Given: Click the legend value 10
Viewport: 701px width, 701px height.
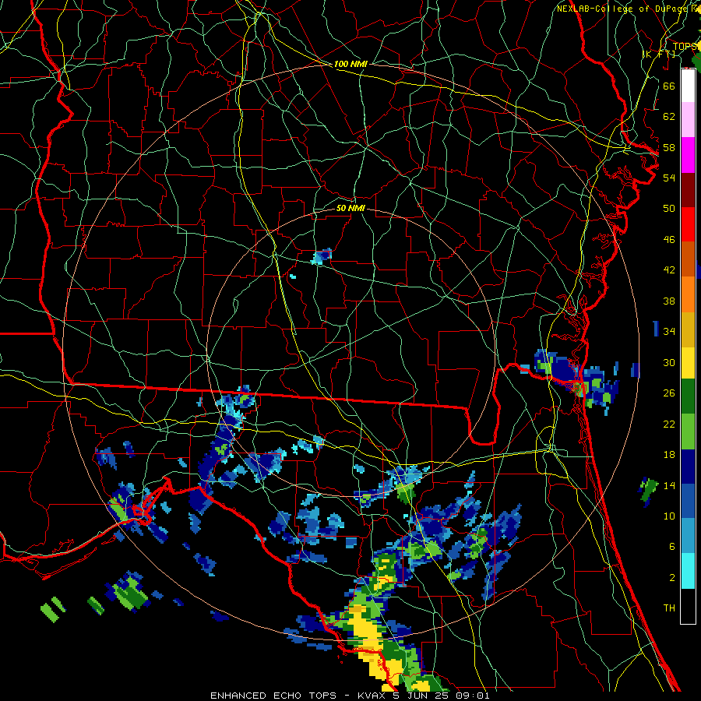Looking at the screenshot, I should (x=669, y=516).
